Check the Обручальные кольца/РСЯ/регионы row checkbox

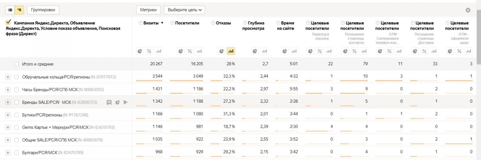pos(17,77)
